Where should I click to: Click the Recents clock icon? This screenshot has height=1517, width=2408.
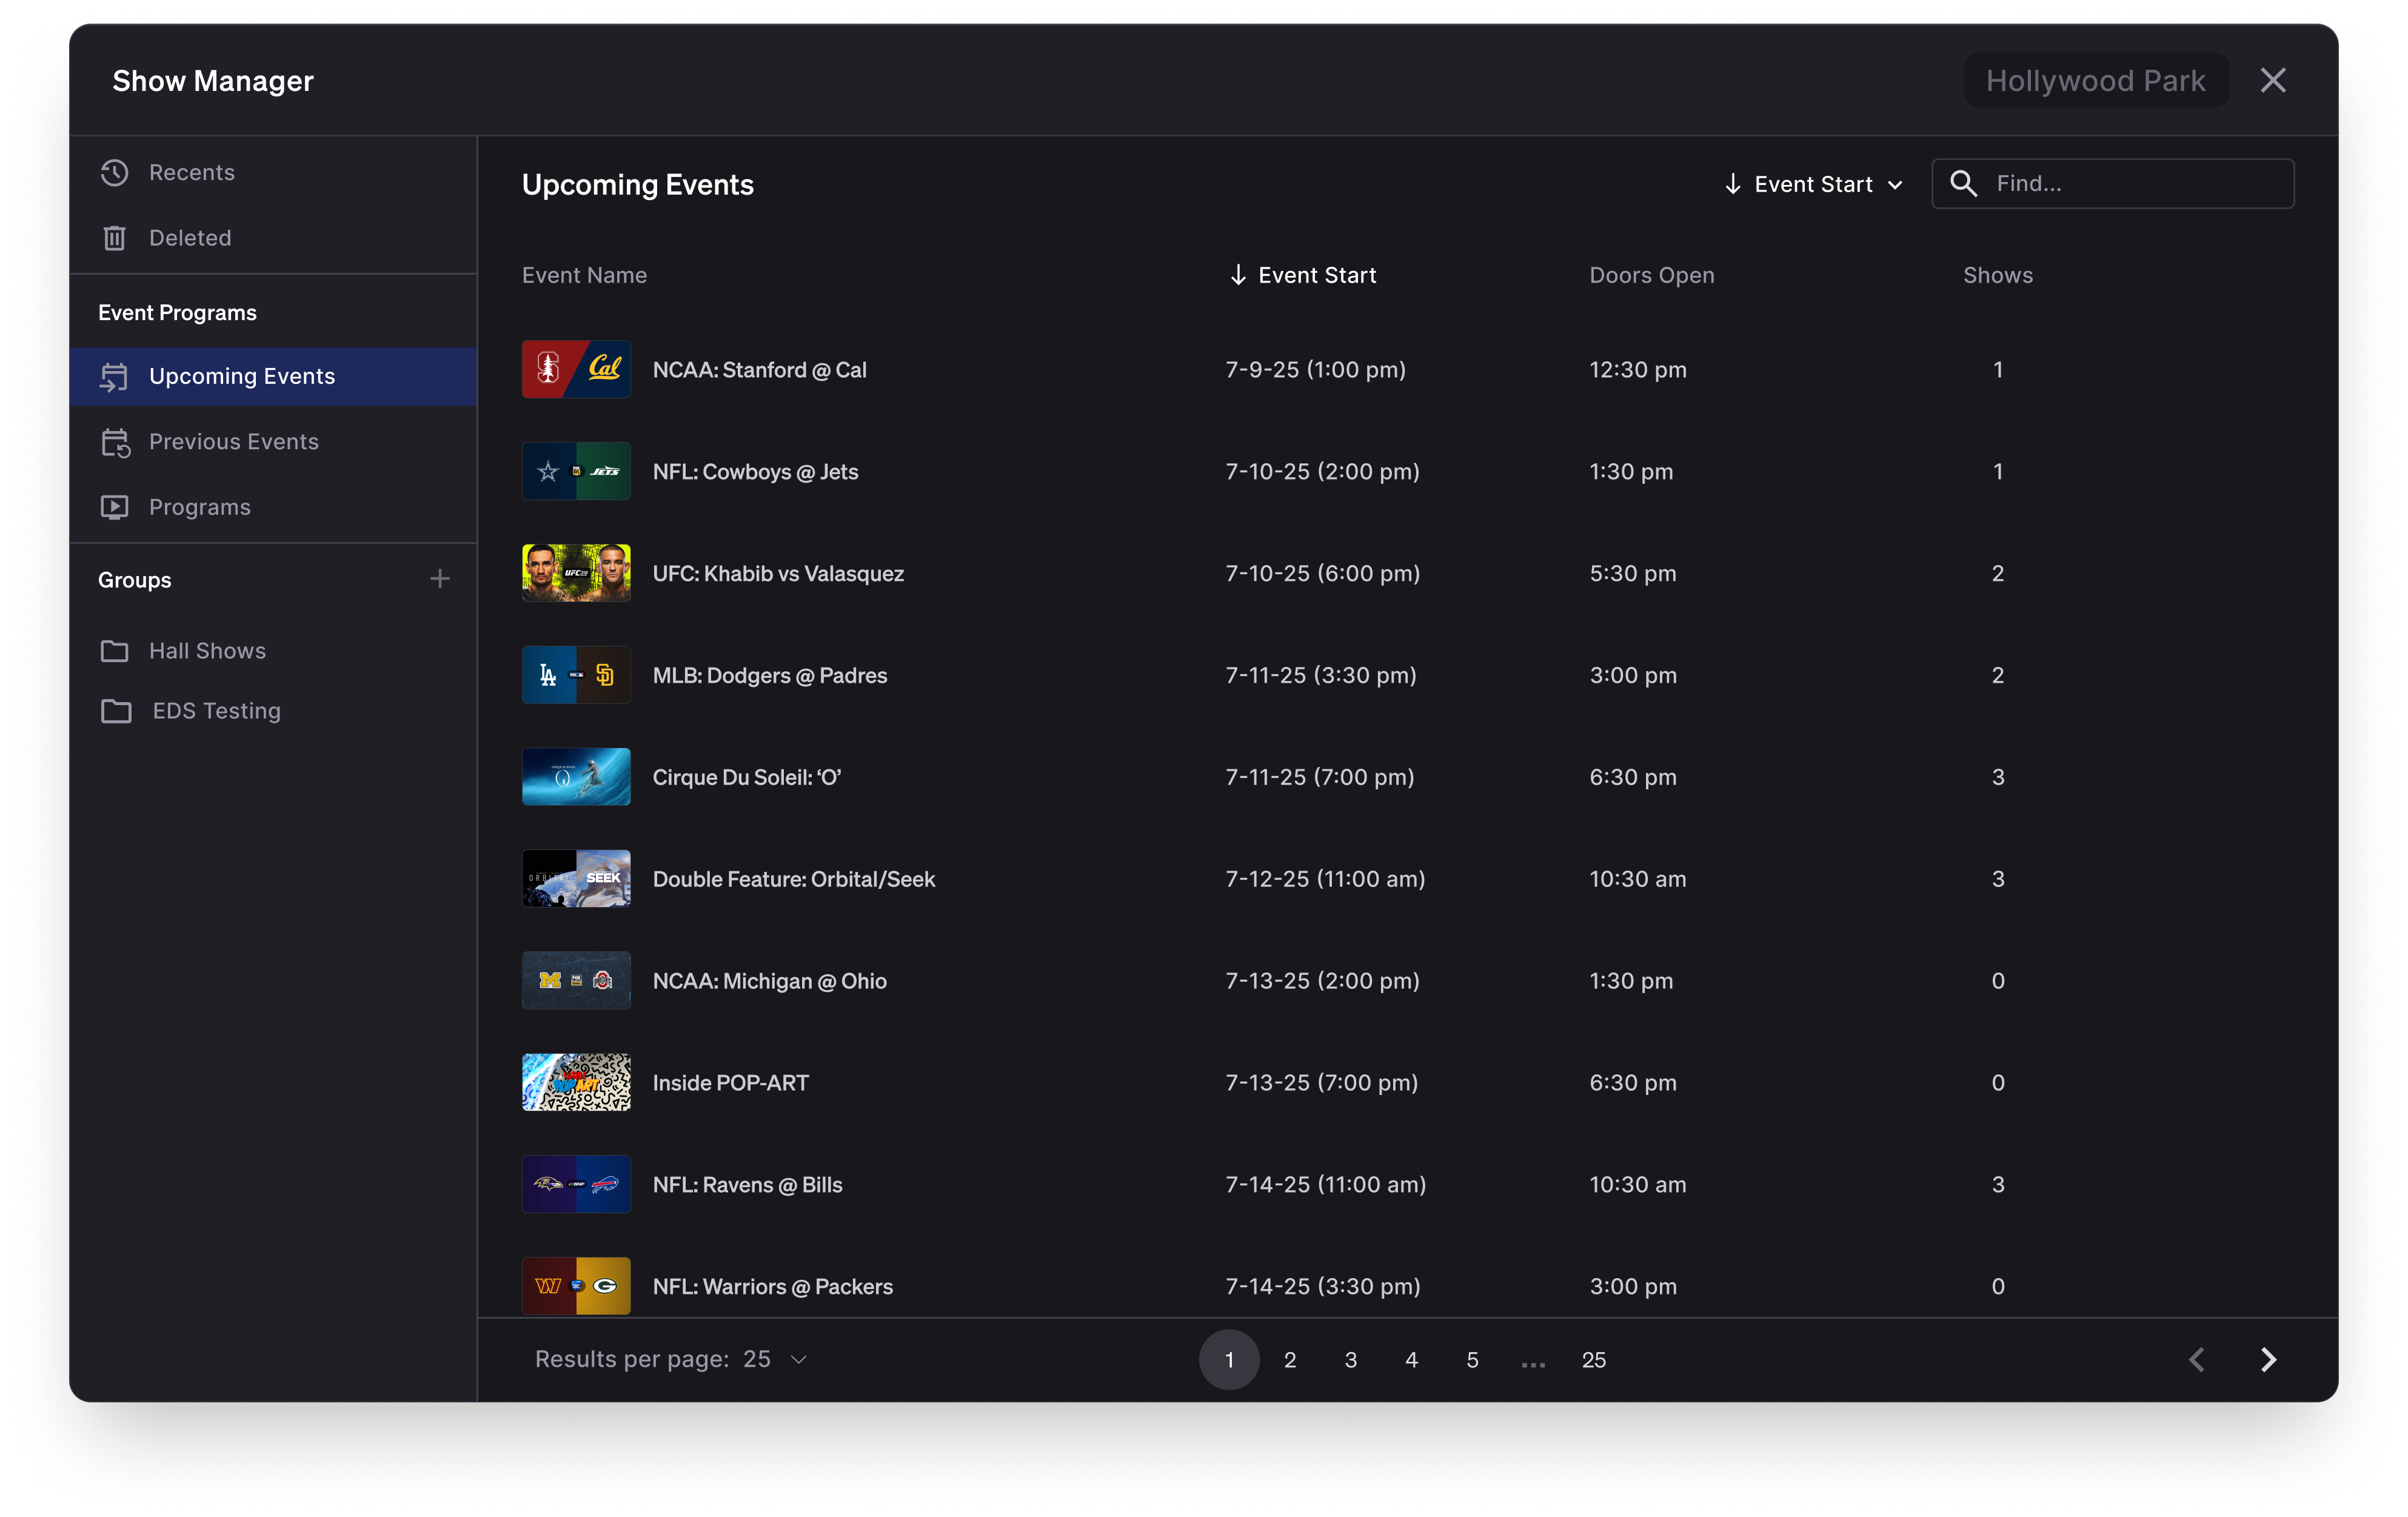click(115, 173)
